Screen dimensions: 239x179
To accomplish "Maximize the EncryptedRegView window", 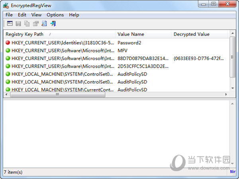I will 214,4.
